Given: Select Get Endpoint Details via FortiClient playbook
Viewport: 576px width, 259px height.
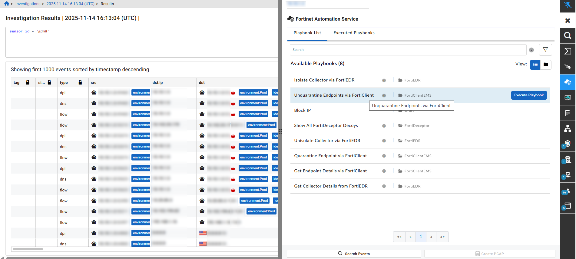Looking at the screenshot, I should (x=330, y=171).
